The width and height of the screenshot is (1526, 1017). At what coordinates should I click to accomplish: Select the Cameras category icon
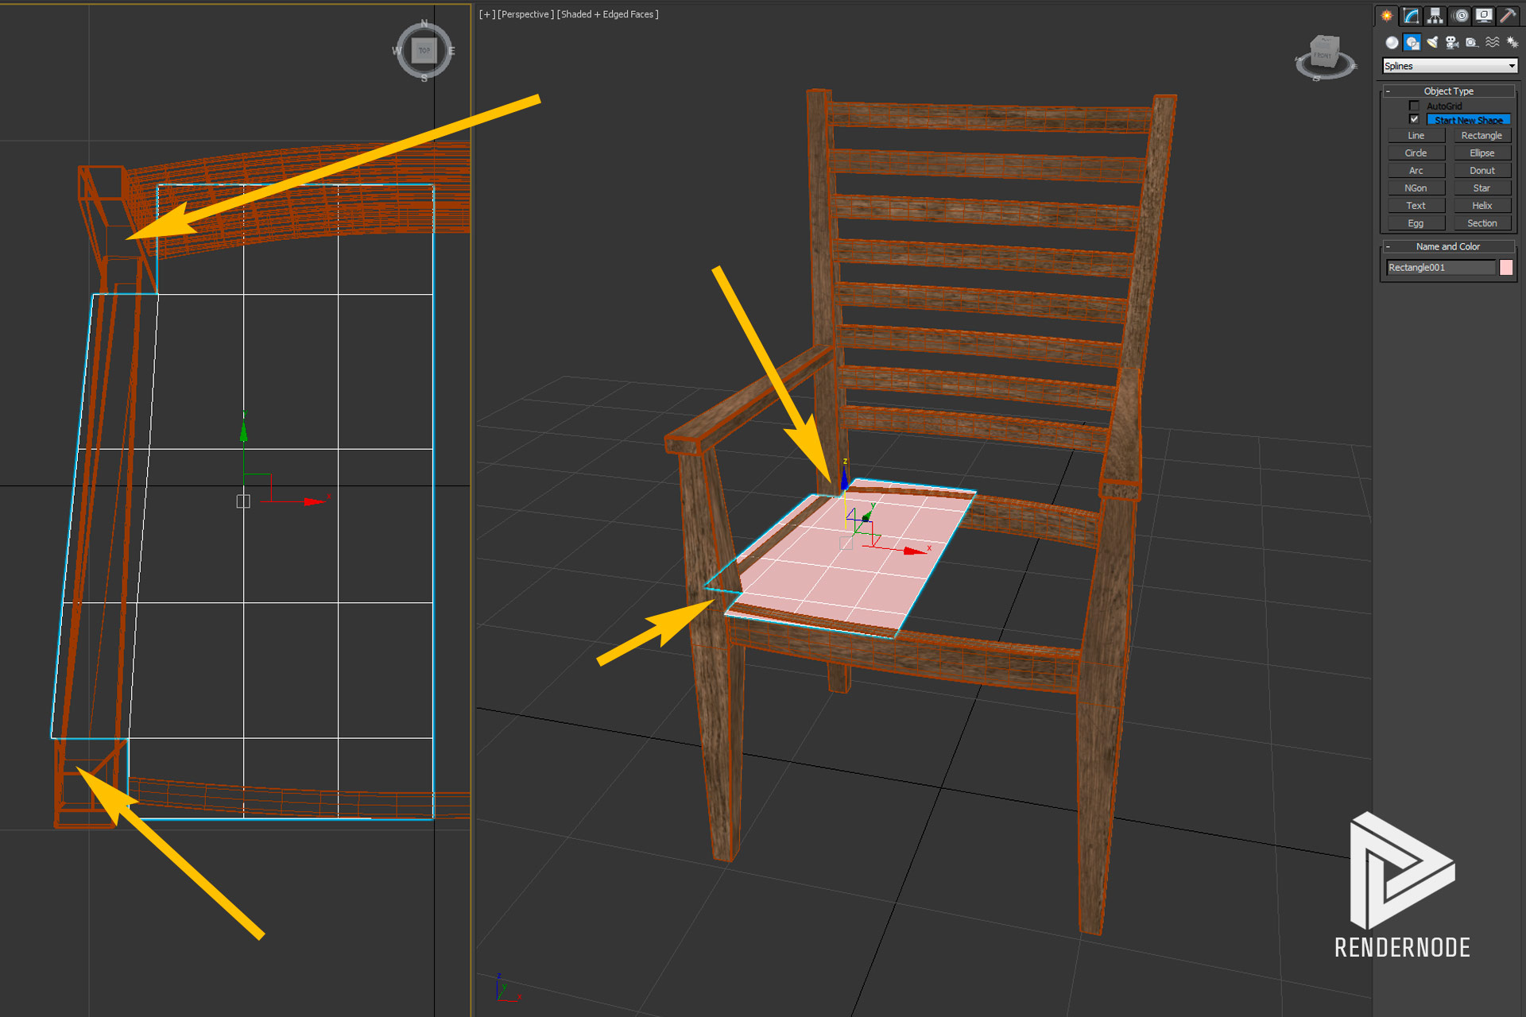pyautogui.click(x=1452, y=43)
